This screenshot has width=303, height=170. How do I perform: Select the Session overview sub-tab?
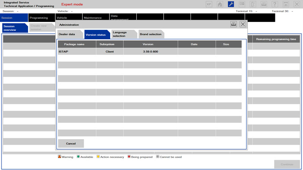(14, 28)
